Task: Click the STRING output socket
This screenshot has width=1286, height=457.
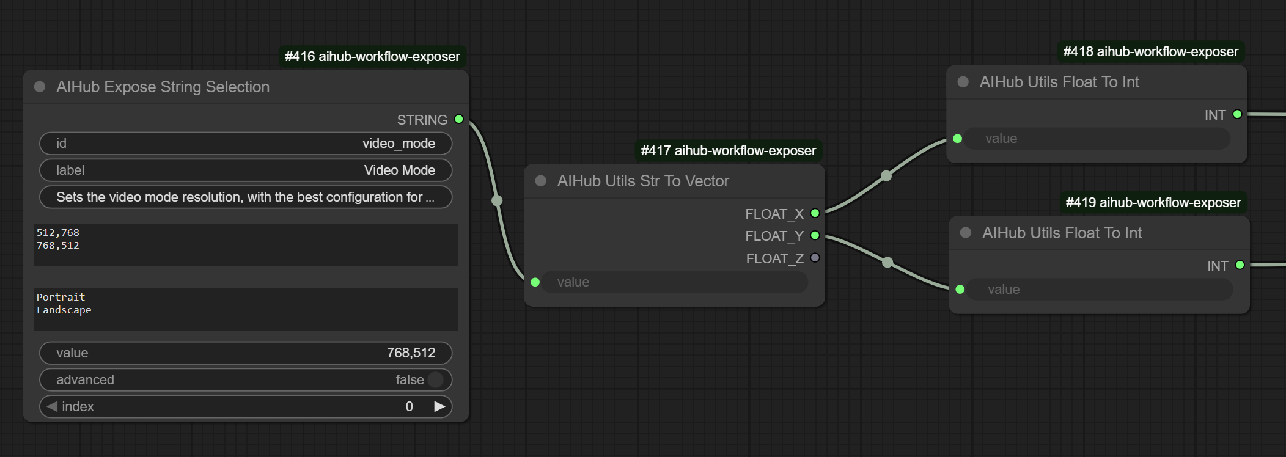Action: [459, 119]
